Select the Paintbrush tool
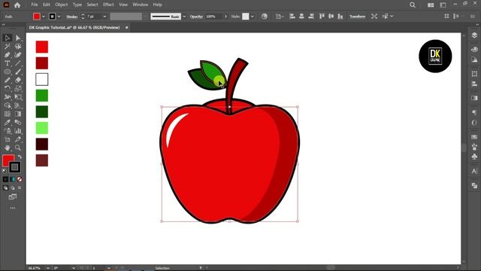 tap(18, 72)
